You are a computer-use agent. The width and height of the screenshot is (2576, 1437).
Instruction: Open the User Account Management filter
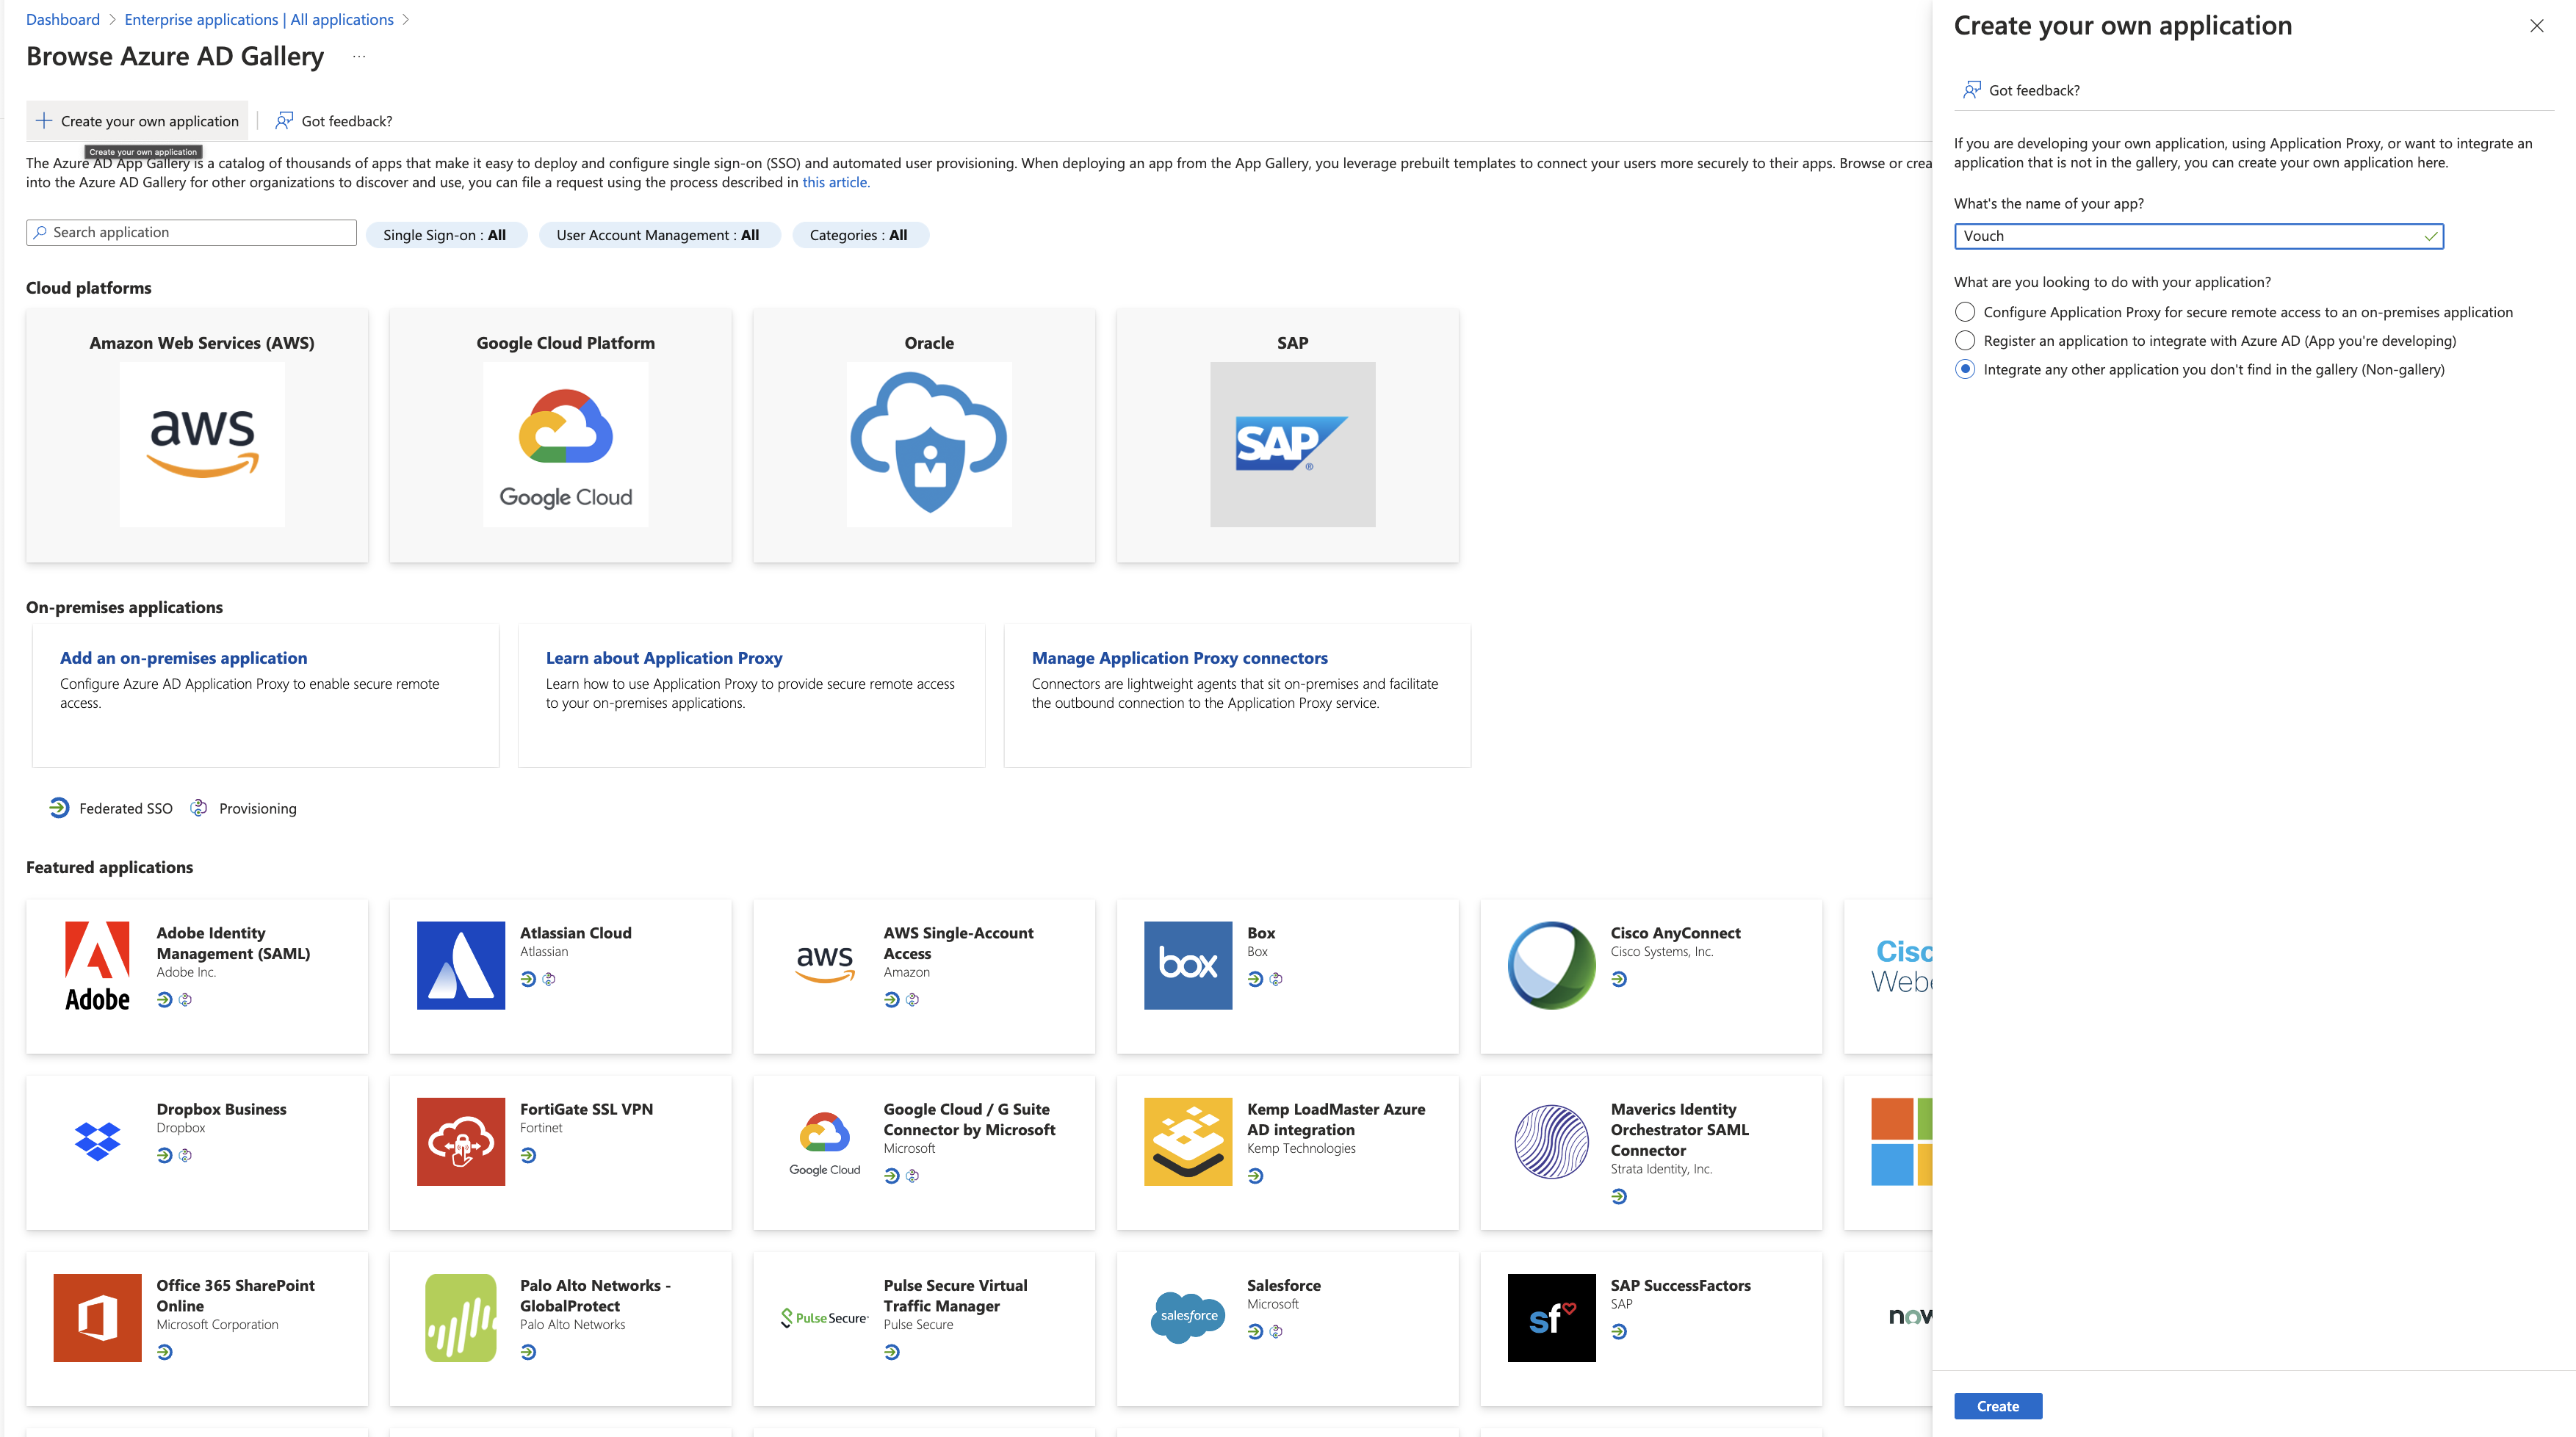pyautogui.click(x=658, y=235)
